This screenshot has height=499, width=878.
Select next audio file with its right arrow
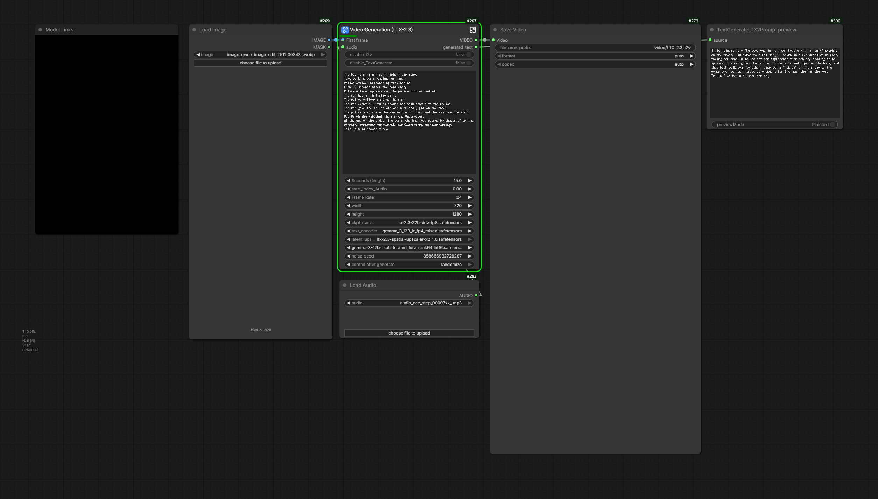[x=470, y=303]
